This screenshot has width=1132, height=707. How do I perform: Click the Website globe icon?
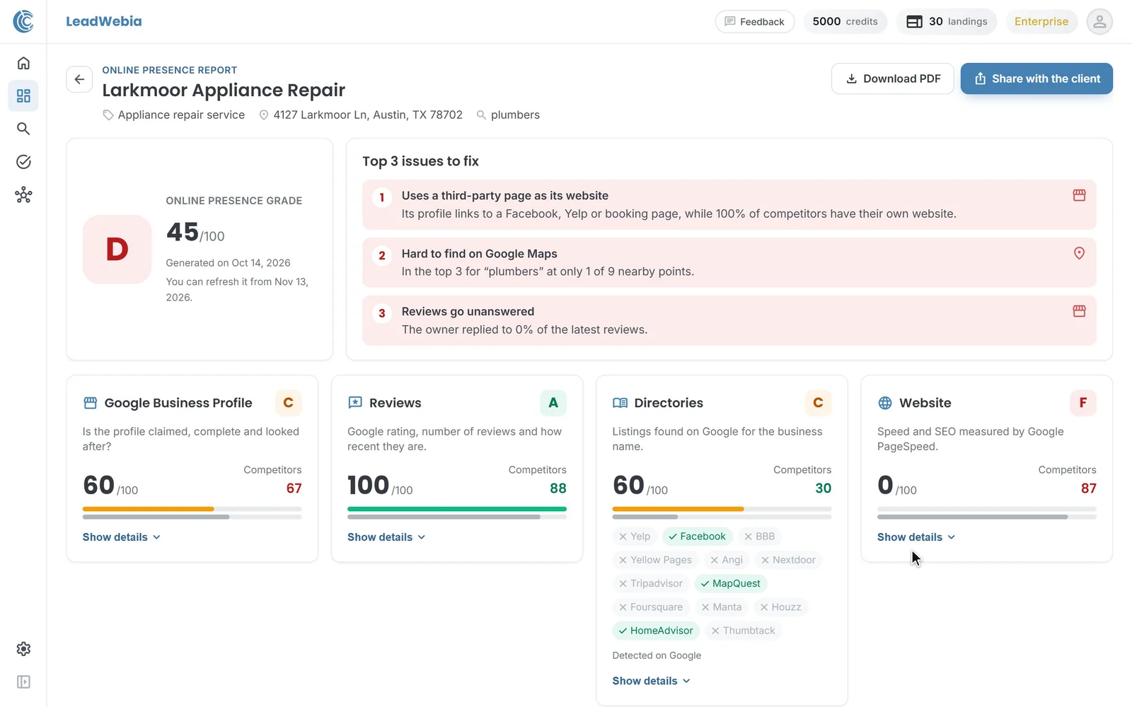(x=885, y=403)
